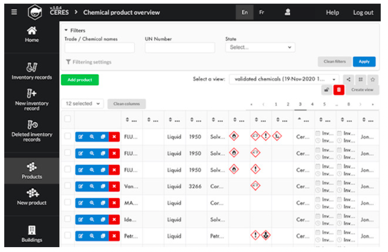
Task: Toggle the select-all checkbox in the table header
Action: pos(68,119)
